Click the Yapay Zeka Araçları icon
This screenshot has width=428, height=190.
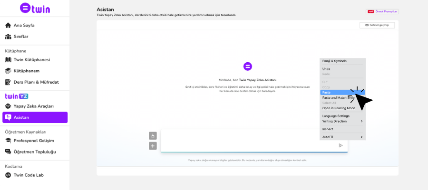click(8, 106)
